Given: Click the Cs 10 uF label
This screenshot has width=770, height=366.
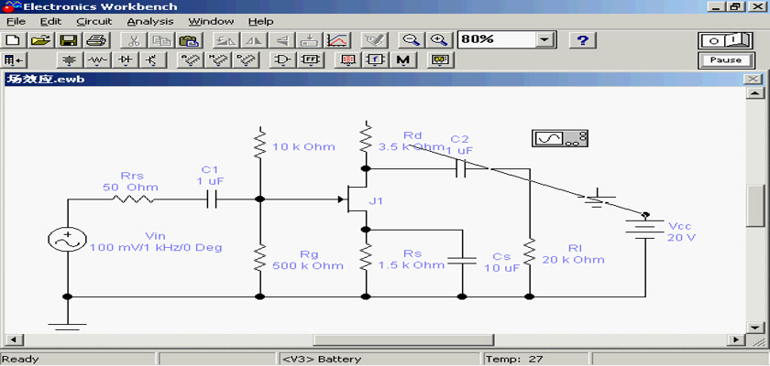Looking at the screenshot, I should tap(502, 262).
